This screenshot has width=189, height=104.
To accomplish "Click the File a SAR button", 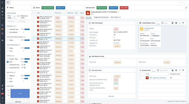I will point(124,8).
